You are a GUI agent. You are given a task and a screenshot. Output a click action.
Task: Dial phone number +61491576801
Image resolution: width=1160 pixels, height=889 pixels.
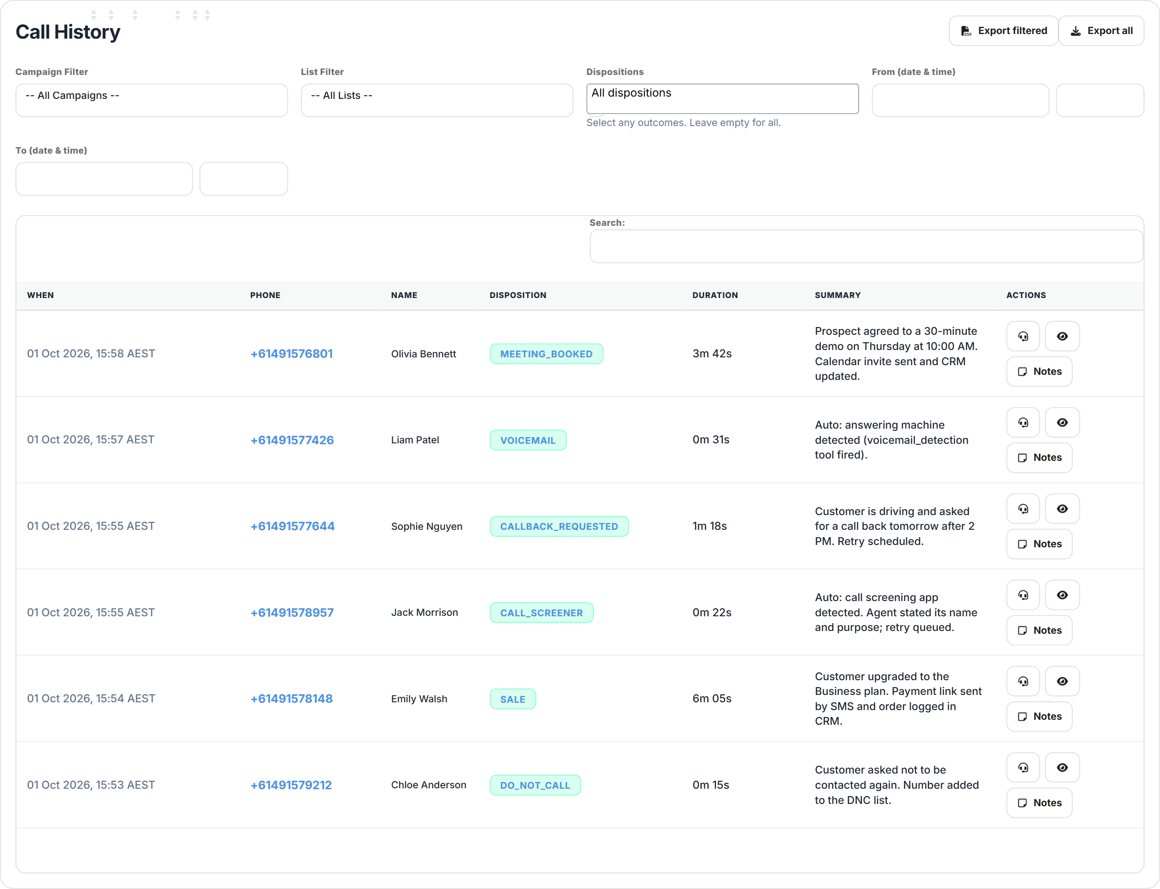[291, 354]
